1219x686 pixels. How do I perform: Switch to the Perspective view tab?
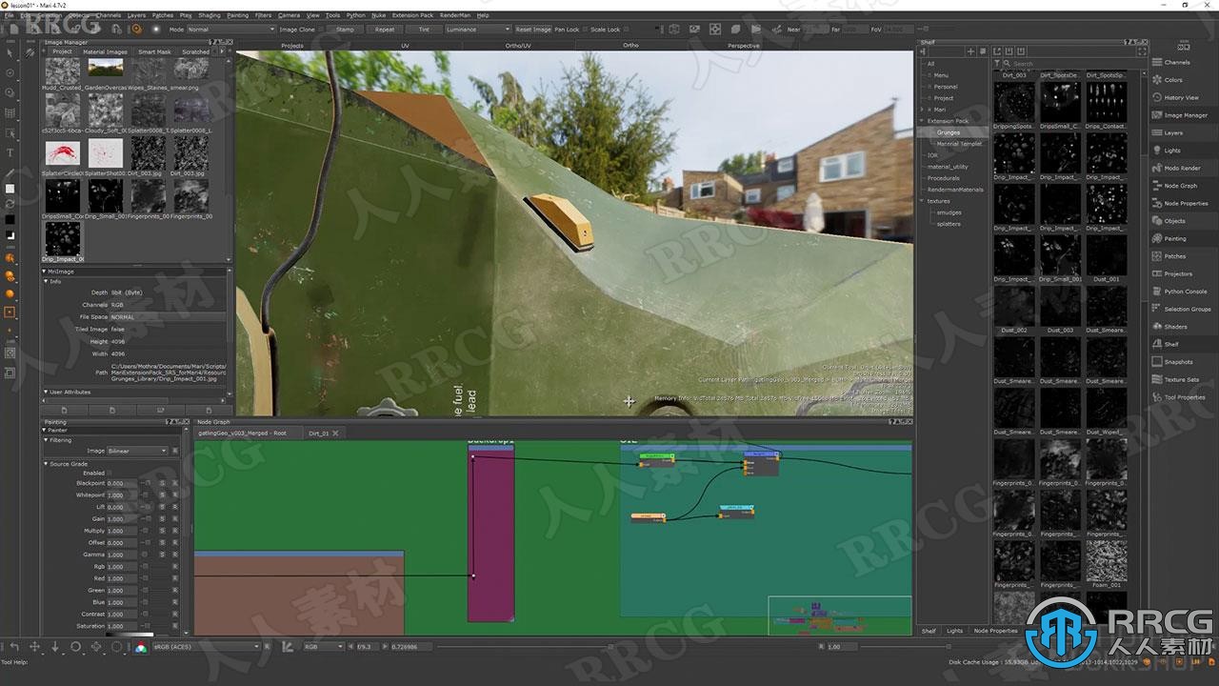[744, 46]
